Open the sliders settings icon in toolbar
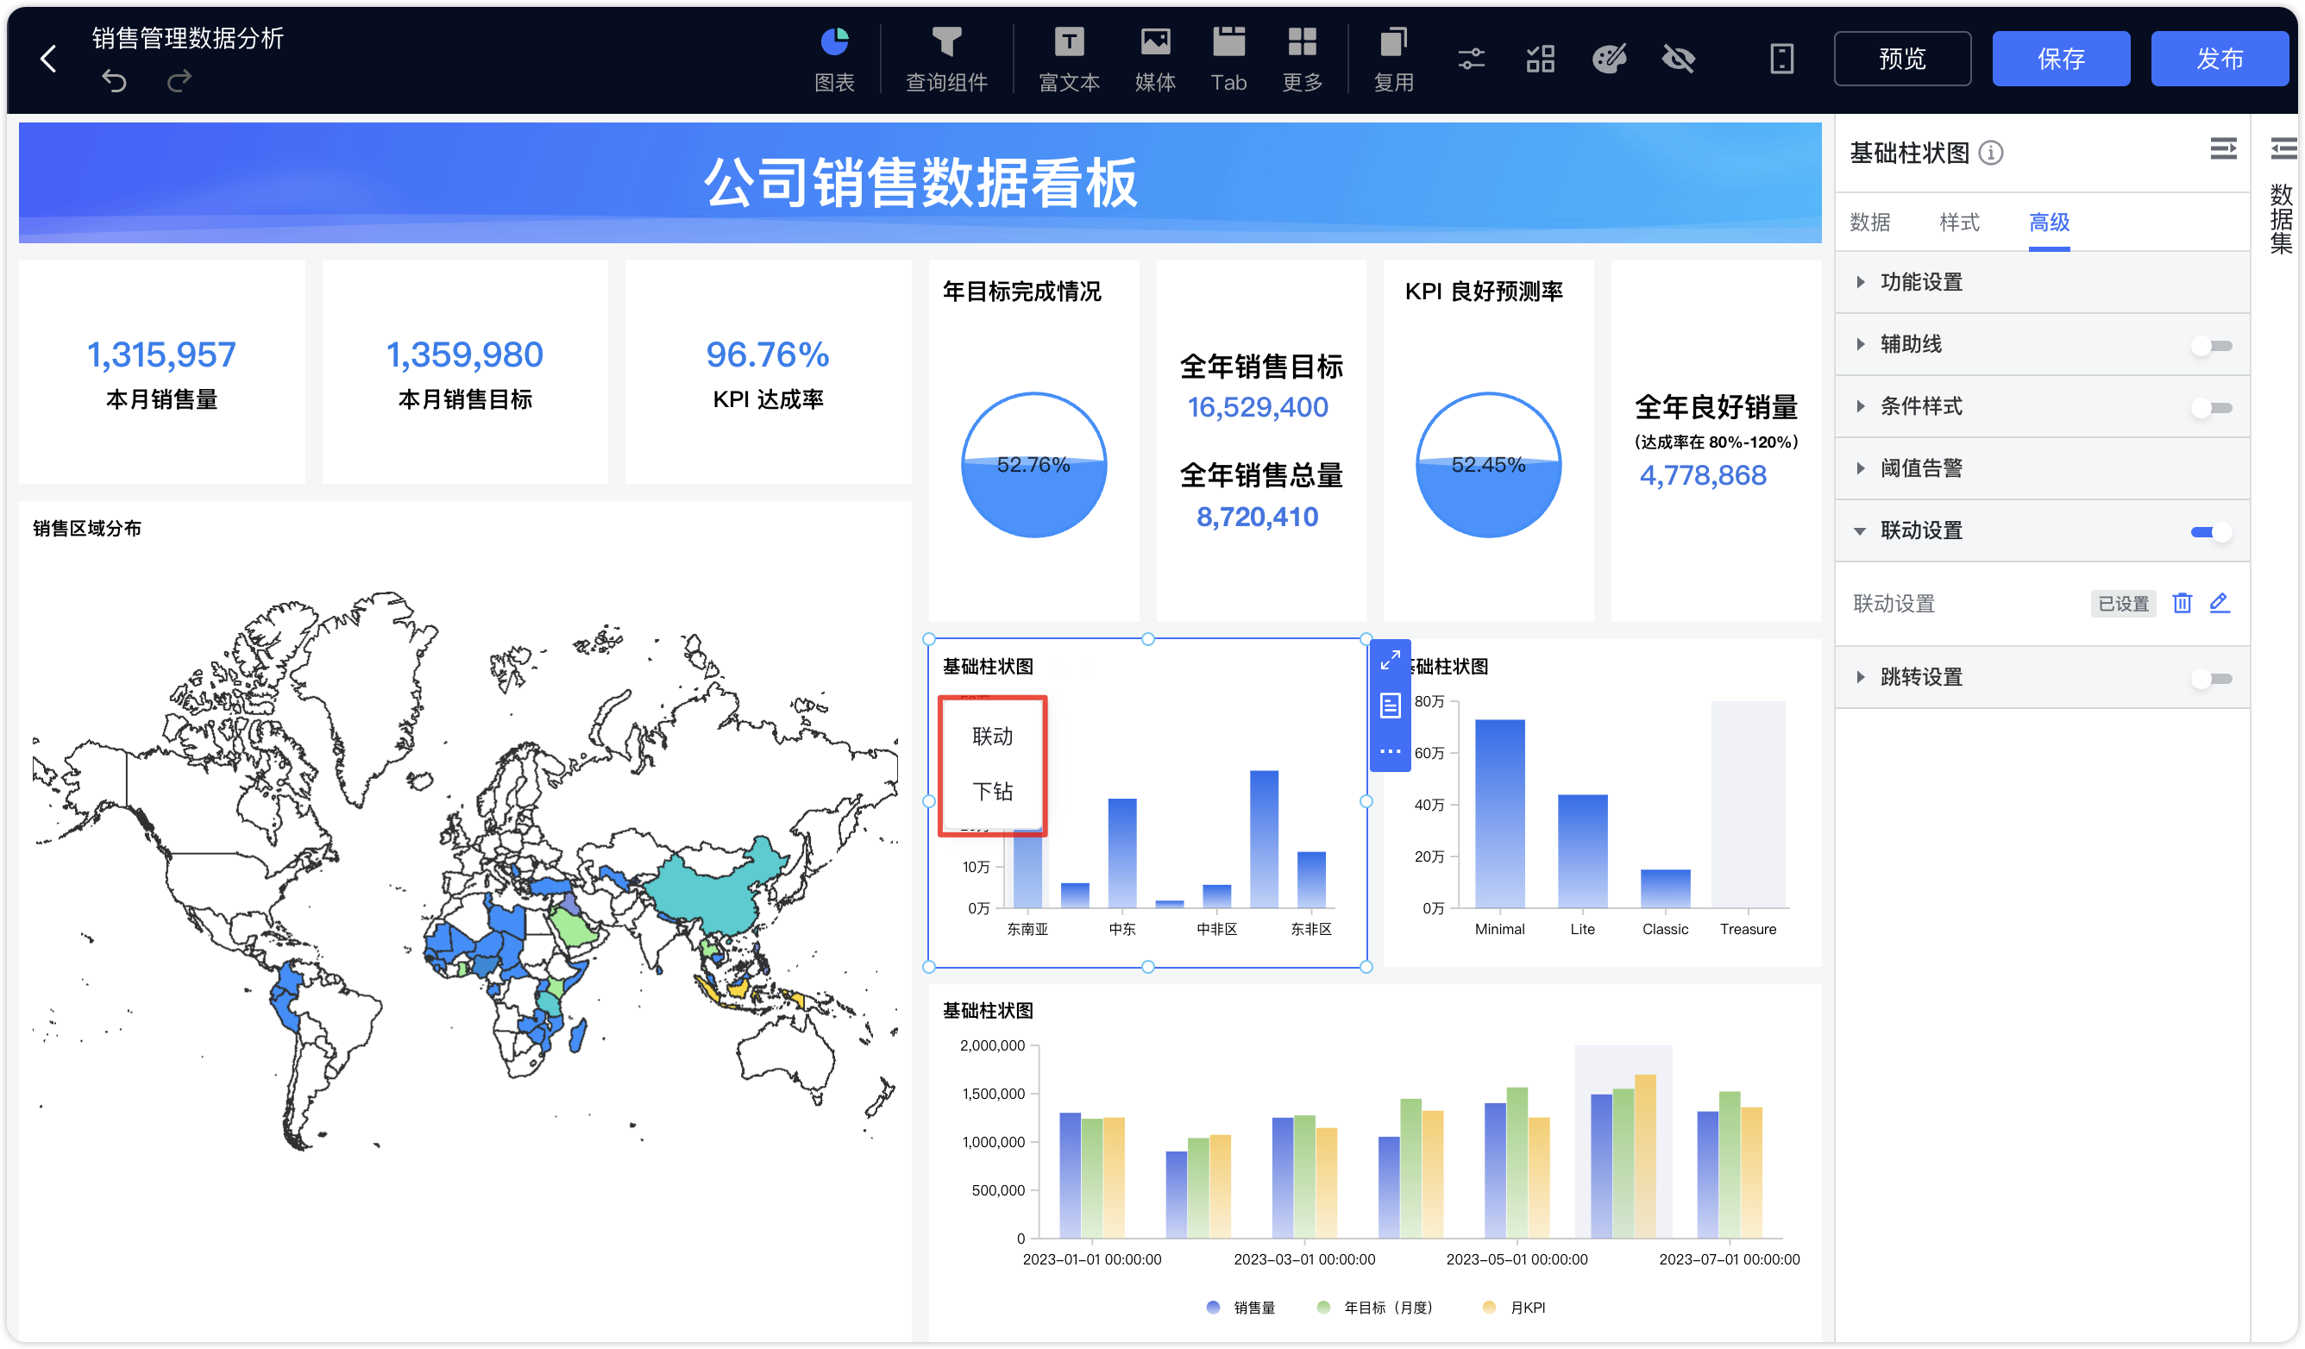 coord(1471,60)
